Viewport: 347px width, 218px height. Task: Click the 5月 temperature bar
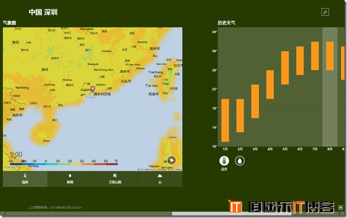click(285, 68)
